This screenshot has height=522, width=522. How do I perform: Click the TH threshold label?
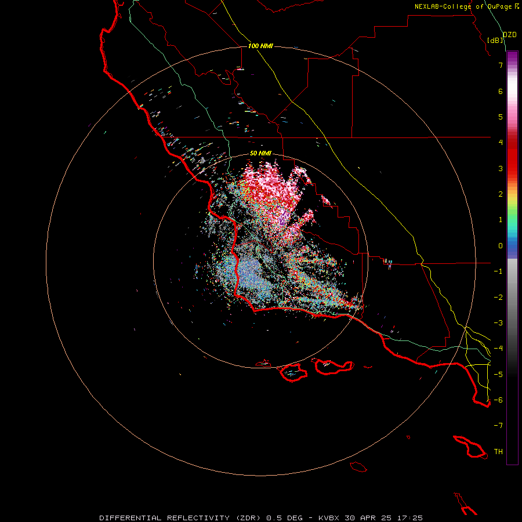(498, 452)
